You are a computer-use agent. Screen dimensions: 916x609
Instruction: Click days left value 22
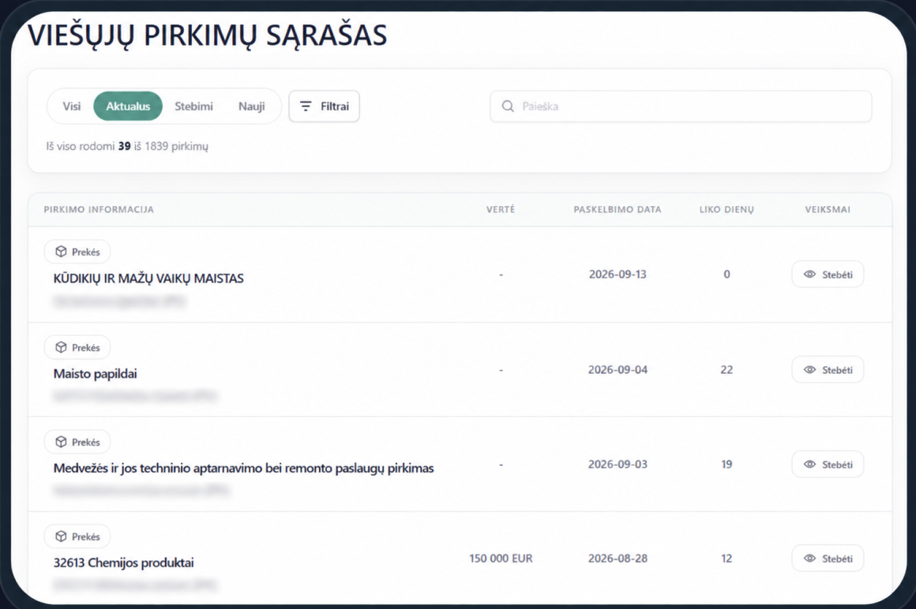pyautogui.click(x=726, y=370)
